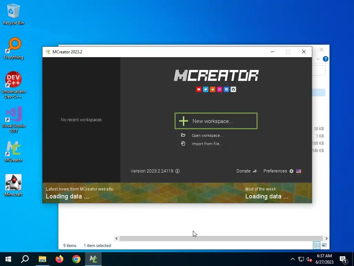Launch Firefox from the taskbar
354x266 pixels.
pos(59,259)
